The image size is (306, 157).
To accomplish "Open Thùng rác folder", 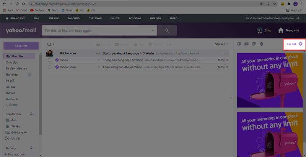I will (12, 99).
